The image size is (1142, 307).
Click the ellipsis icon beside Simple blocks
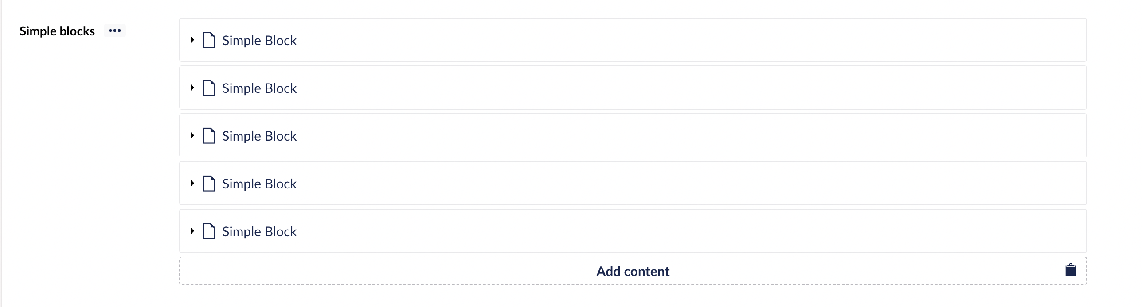tap(115, 31)
